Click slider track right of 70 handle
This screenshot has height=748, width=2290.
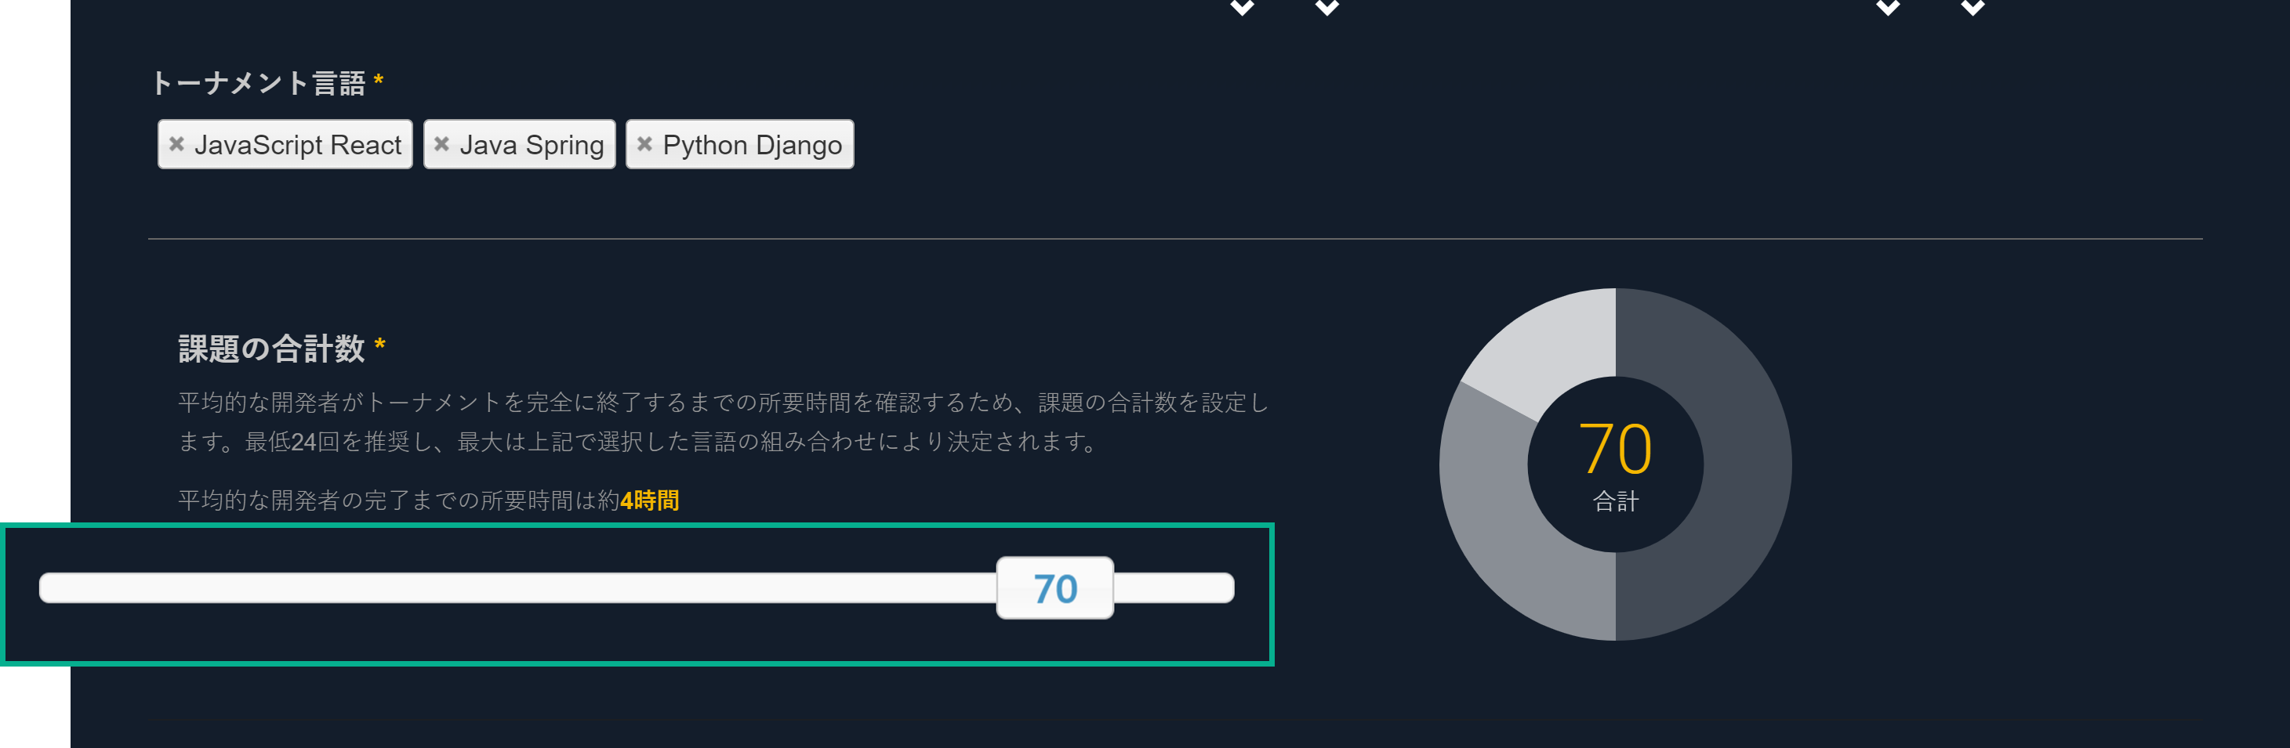click(1174, 588)
